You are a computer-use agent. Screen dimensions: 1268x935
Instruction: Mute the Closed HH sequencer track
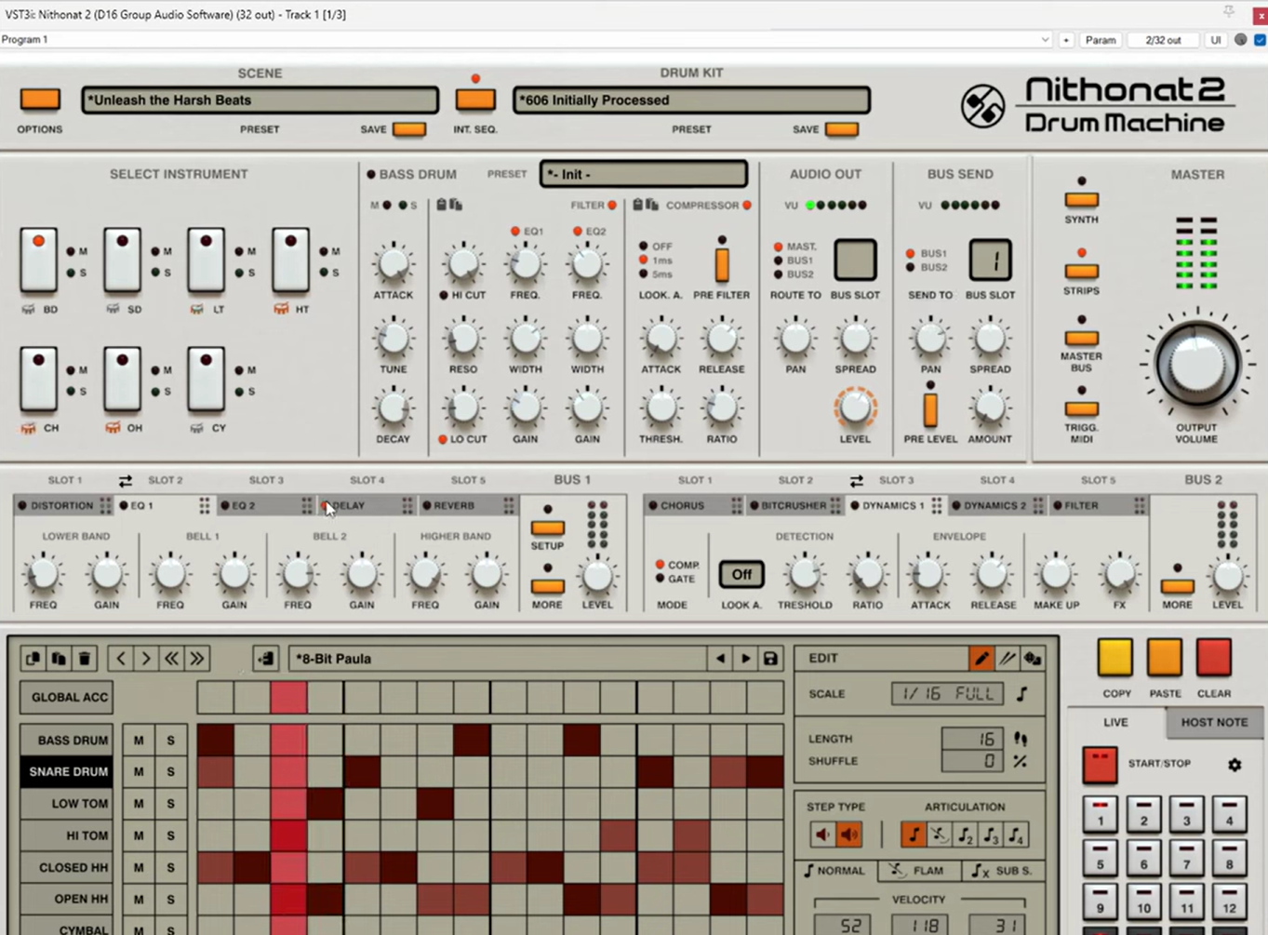(x=139, y=867)
